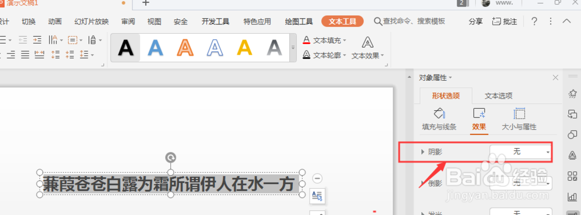
Task: Add a new document tab with plus
Action: point(146,3)
